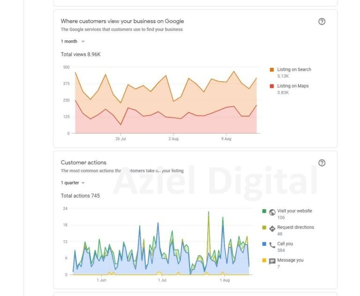Viewport: 360px width, 296px height.
Task: Click the Call you legend label
Action: point(285,244)
